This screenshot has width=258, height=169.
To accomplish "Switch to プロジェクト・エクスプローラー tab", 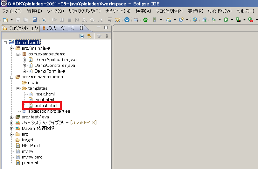I will tap(20, 28).
